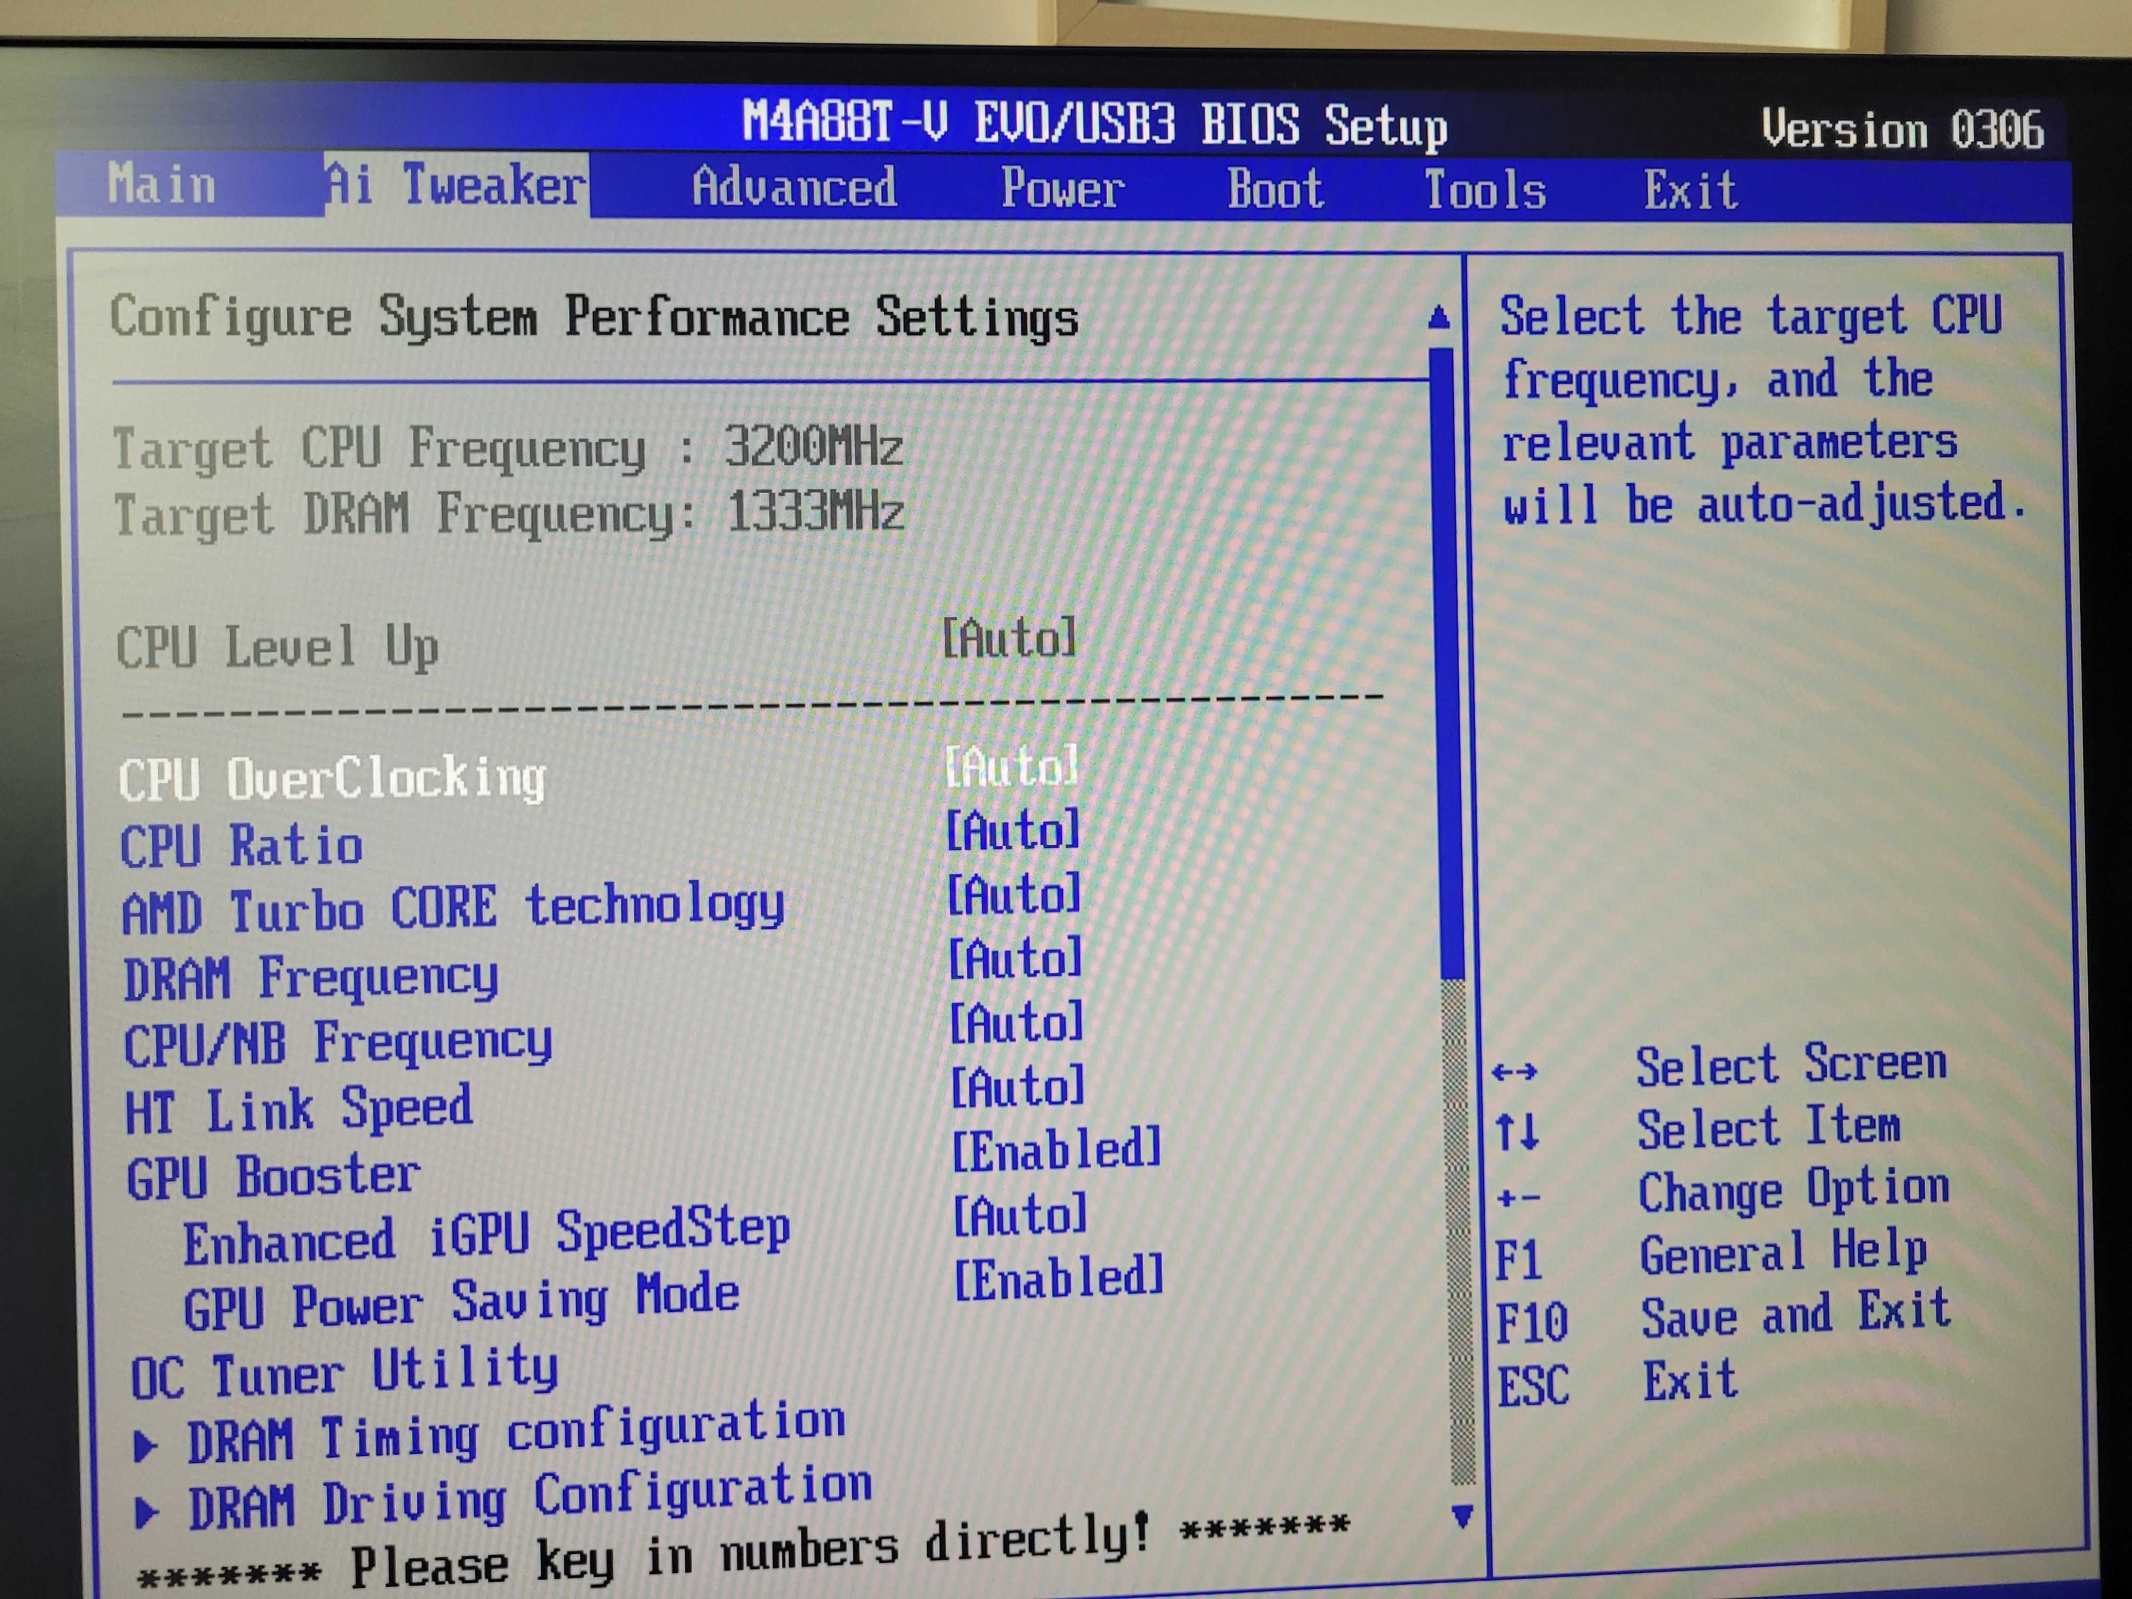The width and height of the screenshot is (2132, 1599).
Task: Open DRAM Driving Configuration submenu
Action: [530, 1497]
